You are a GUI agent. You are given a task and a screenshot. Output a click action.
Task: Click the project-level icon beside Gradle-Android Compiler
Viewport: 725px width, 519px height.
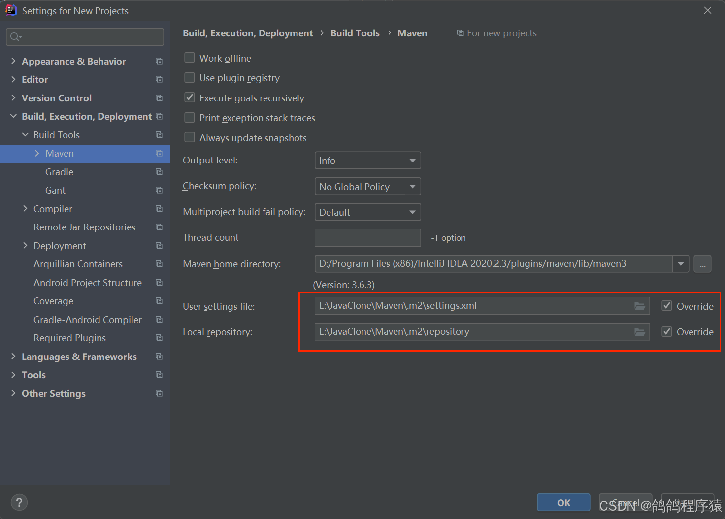pos(159,320)
